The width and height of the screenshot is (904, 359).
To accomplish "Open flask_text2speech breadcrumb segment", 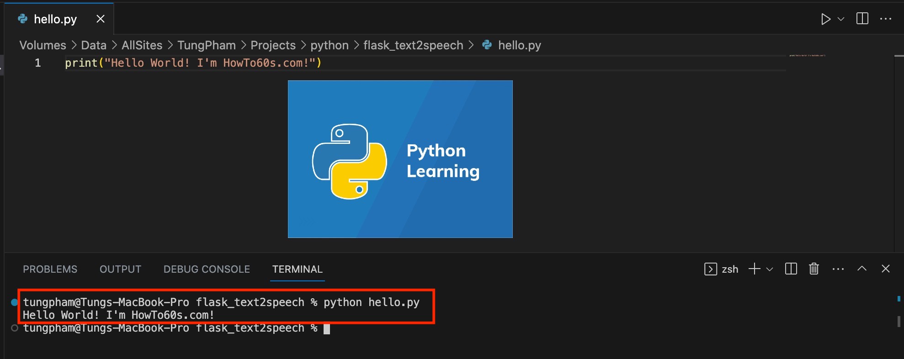I will tap(413, 45).
